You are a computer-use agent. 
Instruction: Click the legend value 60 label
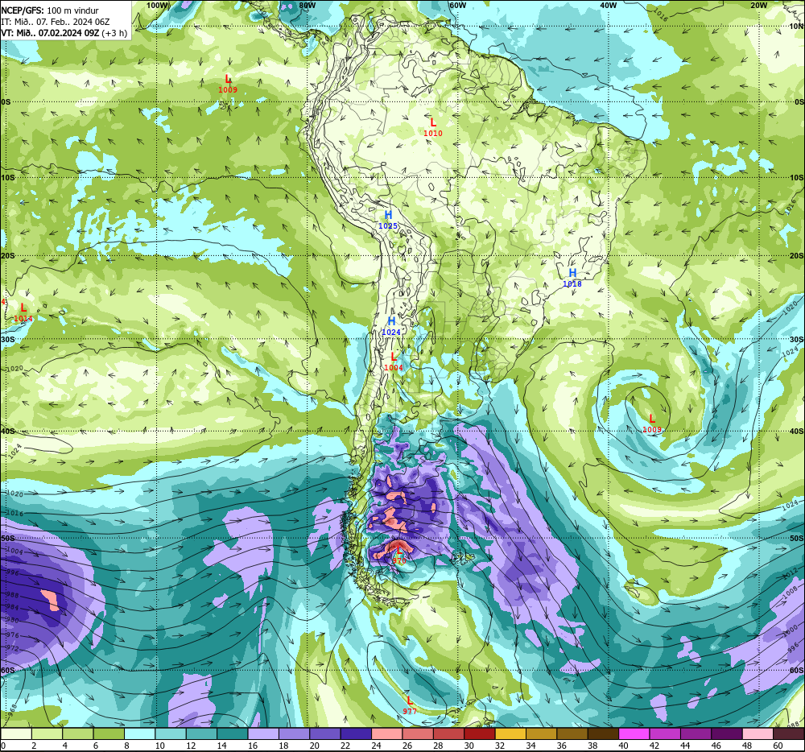(x=778, y=746)
